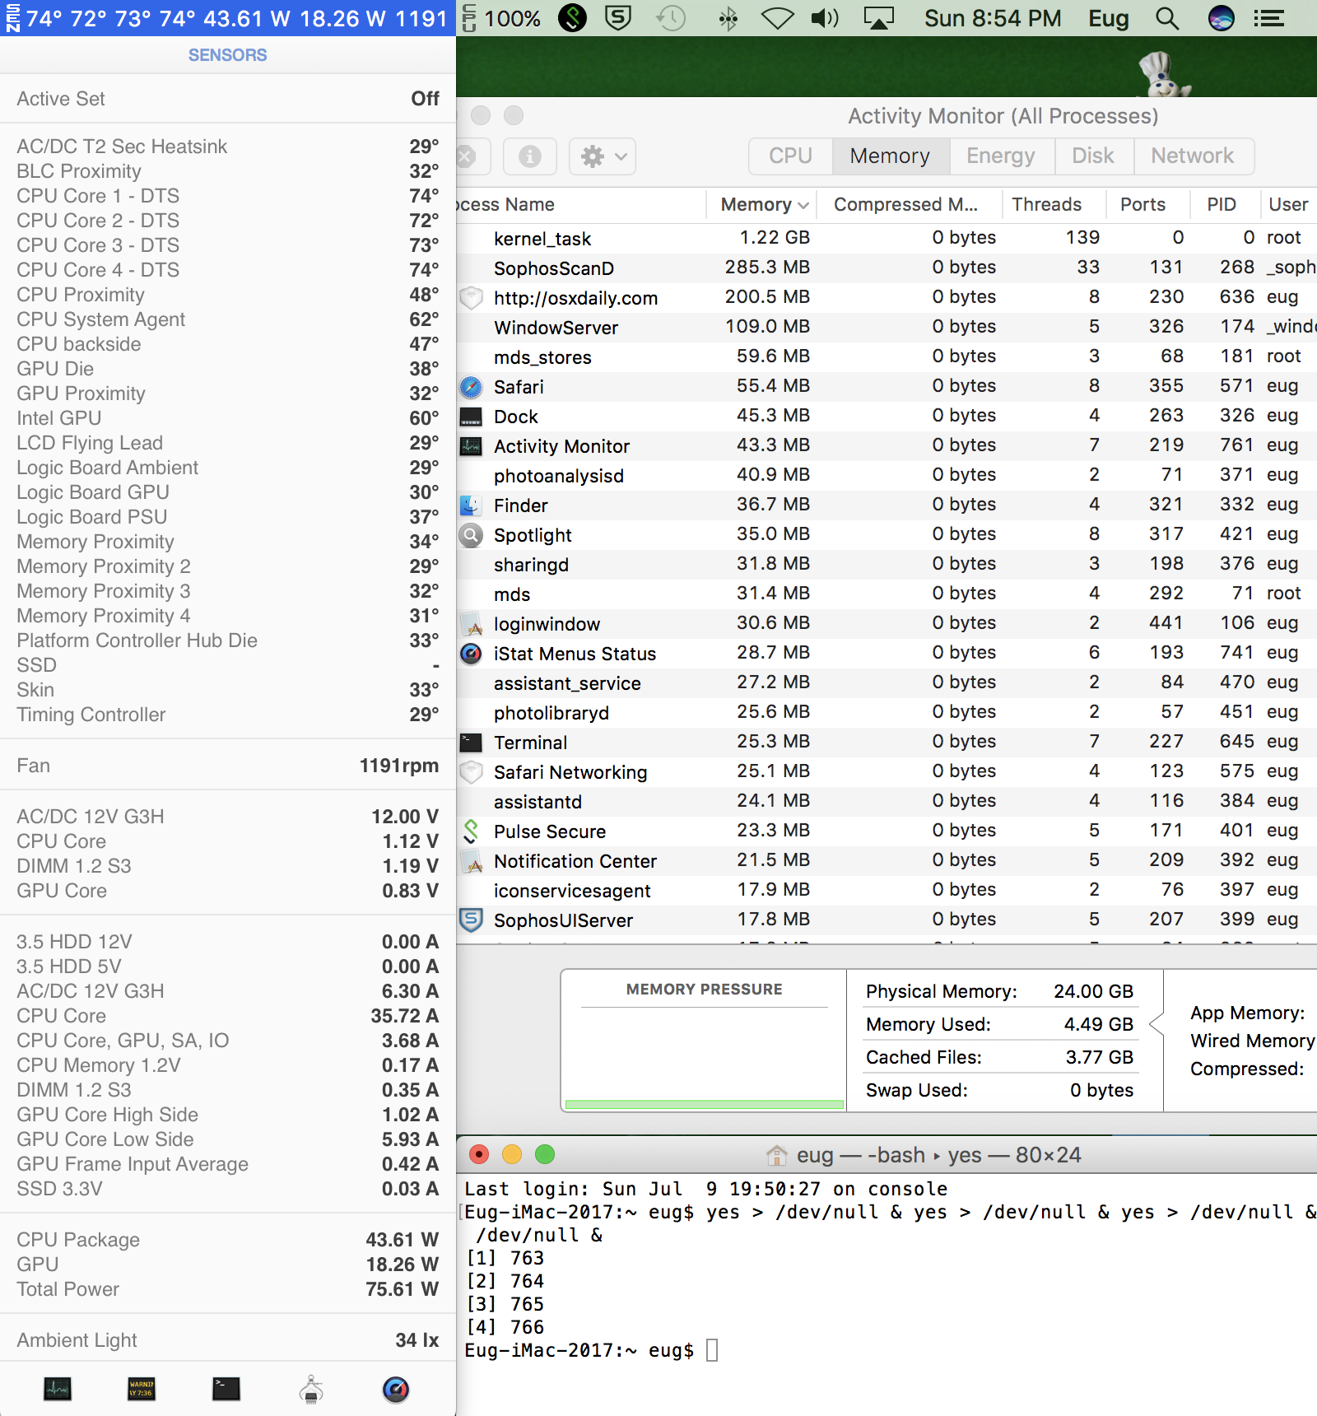The width and height of the screenshot is (1317, 1416).
Task: Click the SophosUIServer shield icon in the list
Action: coord(471,920)
